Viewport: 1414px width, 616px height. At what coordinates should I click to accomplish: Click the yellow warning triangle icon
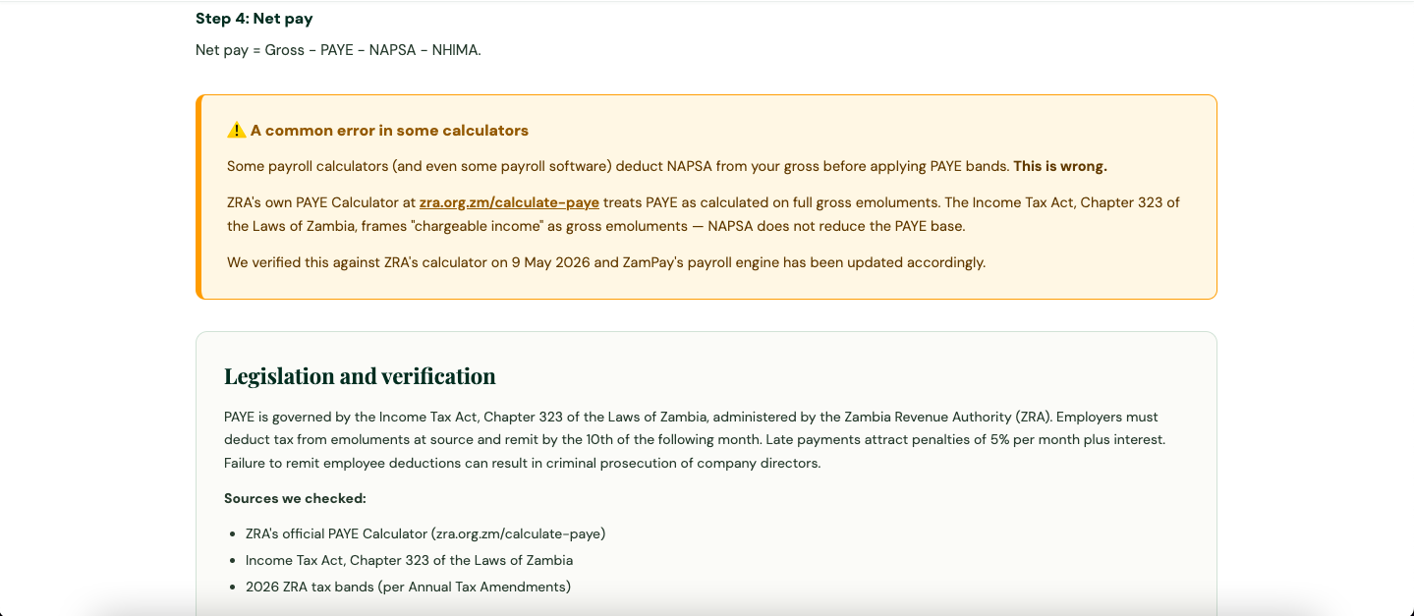tap(236, 130)
